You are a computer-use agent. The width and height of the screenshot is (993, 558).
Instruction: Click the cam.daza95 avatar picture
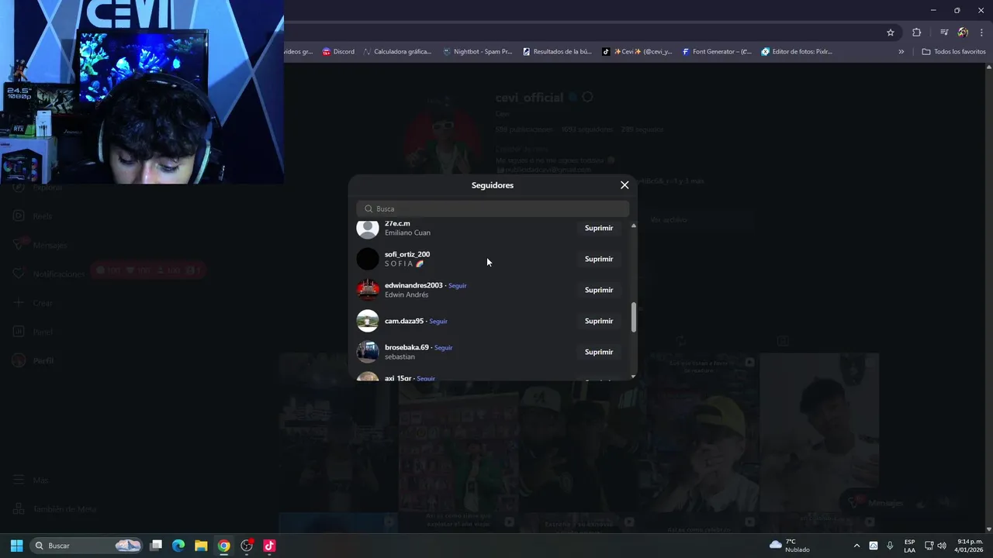pos(368,321)
